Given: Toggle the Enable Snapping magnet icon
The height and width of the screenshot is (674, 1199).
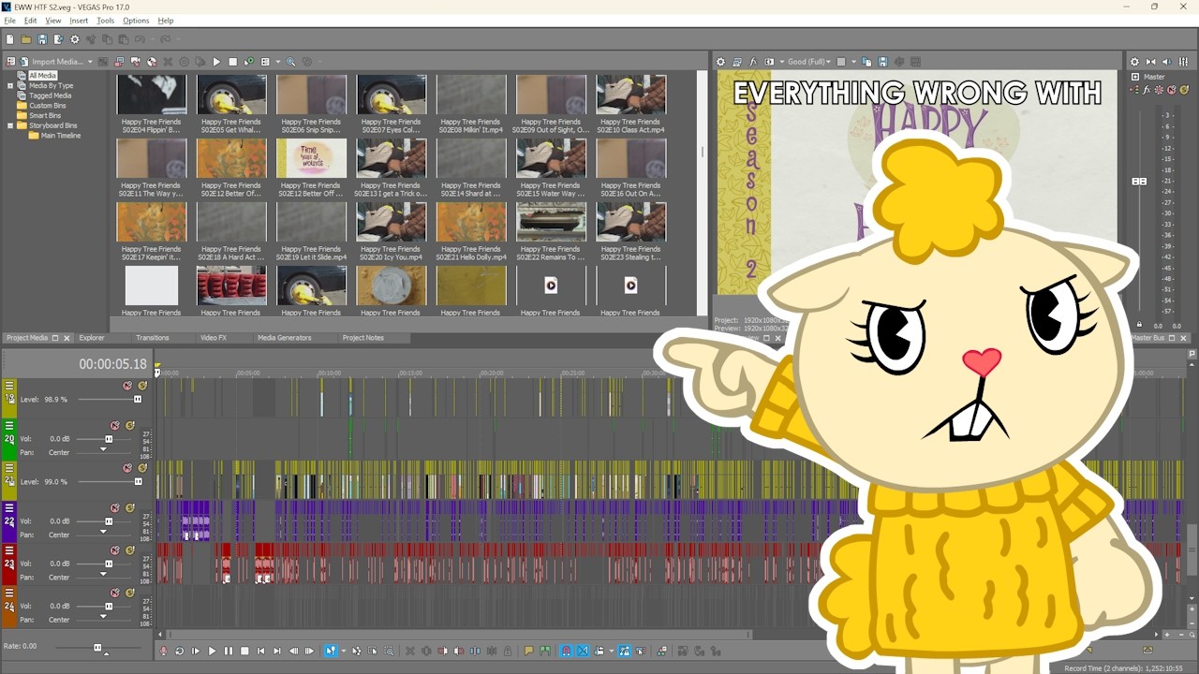Looking at the screenshot, I should [x=566, y=651].
